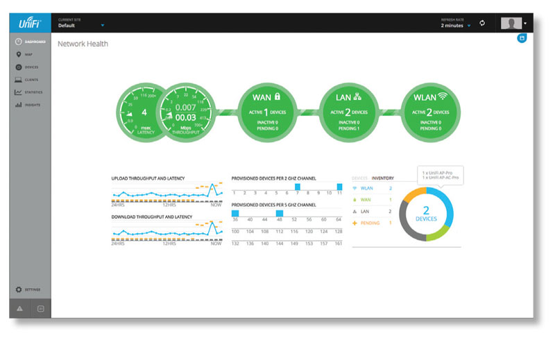Click the Pending inventory row label

point(370,223)
